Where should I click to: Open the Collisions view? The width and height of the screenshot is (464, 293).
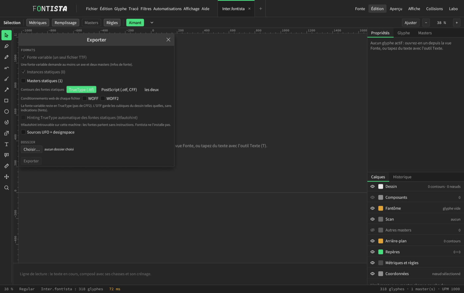tap(434, 9)
